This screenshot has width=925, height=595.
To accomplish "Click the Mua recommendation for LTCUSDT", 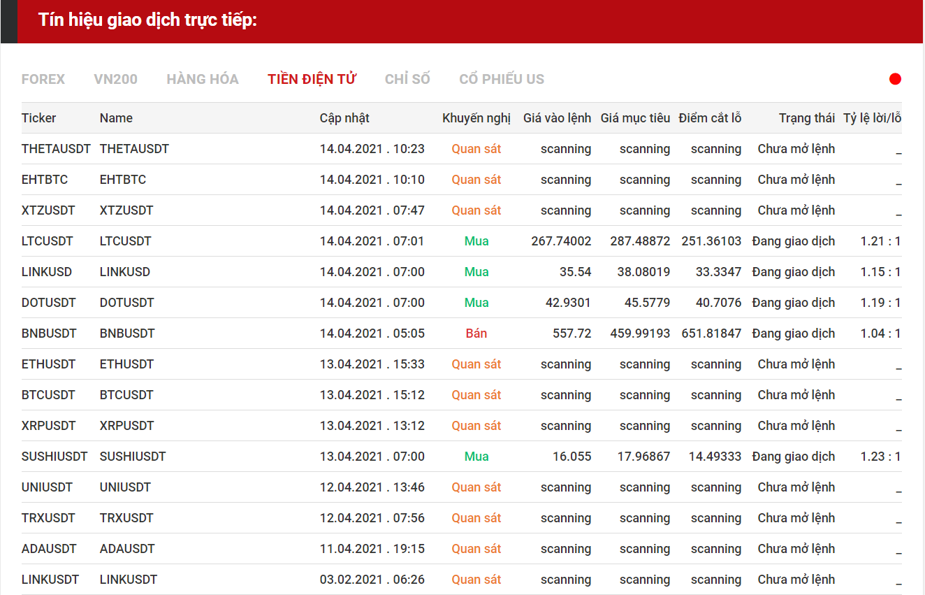I will [x=476, y=241].
